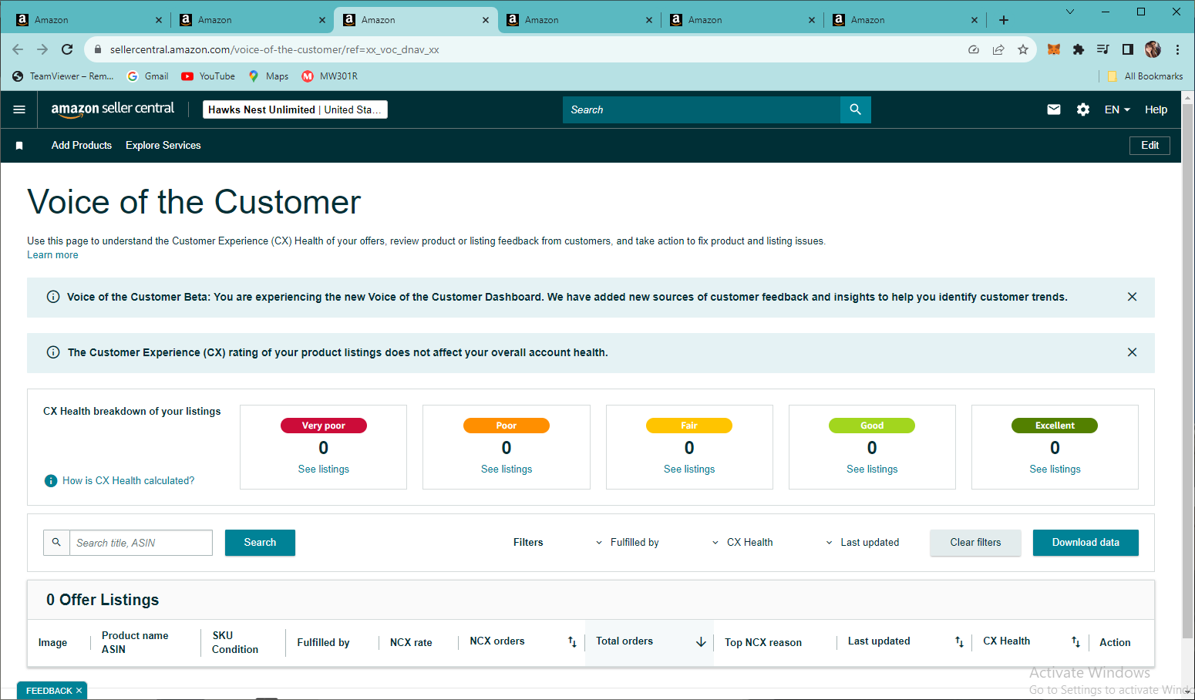Reload the page with the refresh icon
This screenshot has height=700, width=1195.
tap(67, 49)
